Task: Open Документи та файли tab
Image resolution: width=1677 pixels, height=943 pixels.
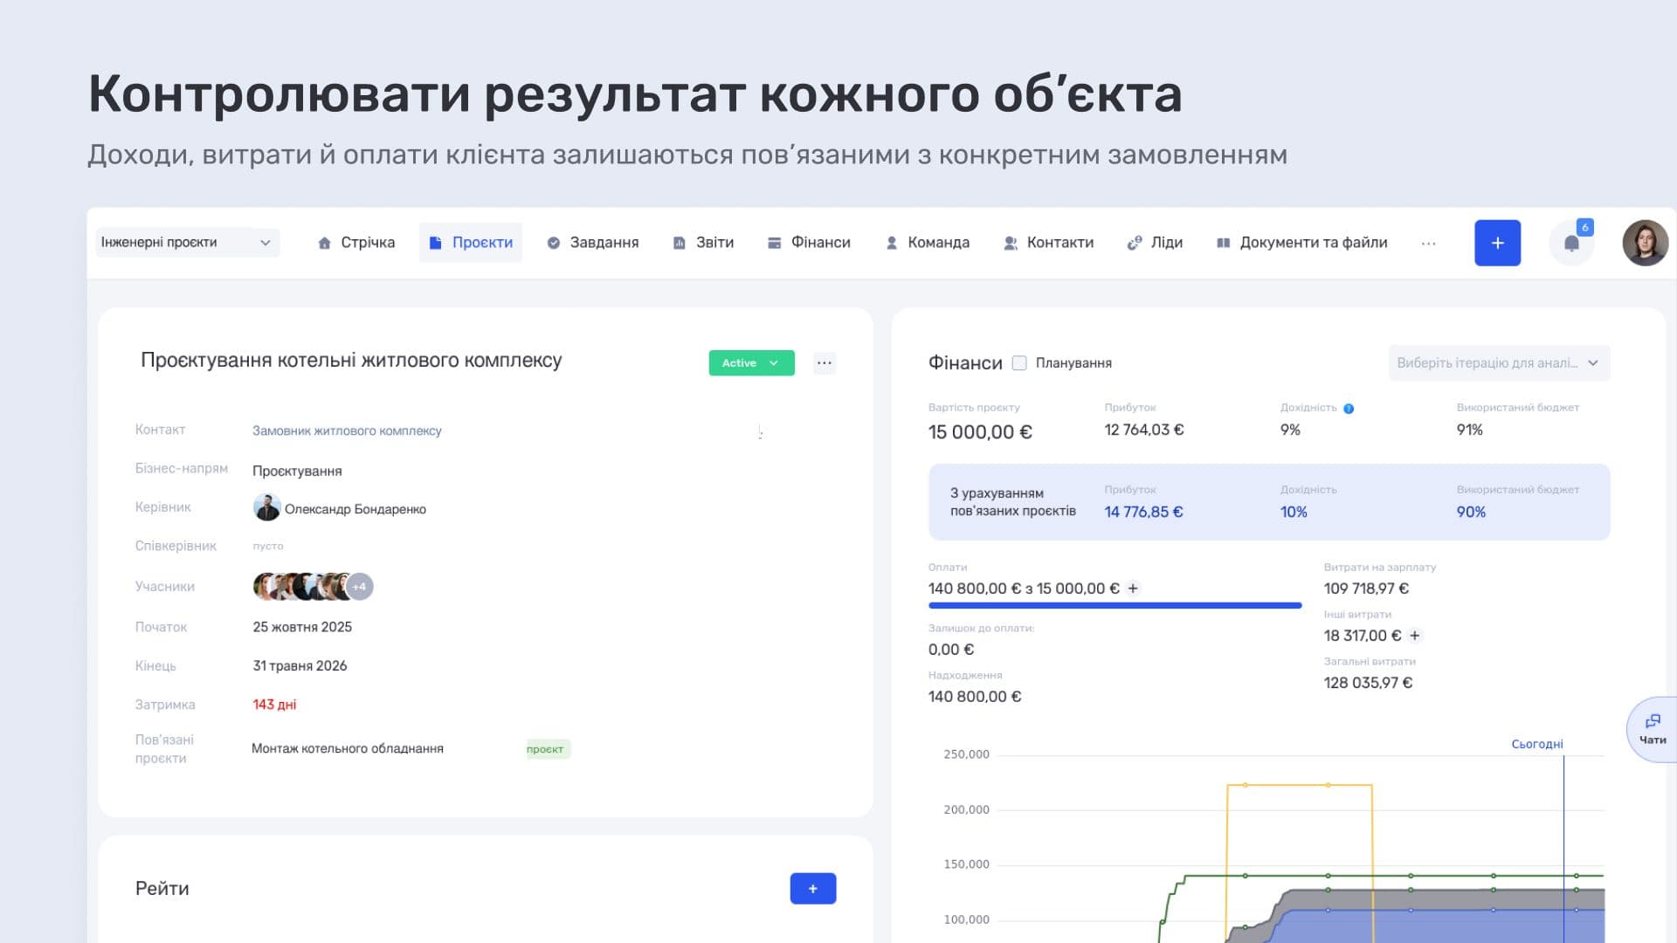Action: (x=1302, y=243)
